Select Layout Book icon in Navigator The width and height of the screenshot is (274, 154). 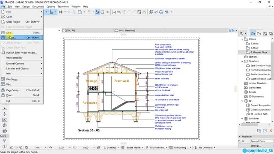coord(265,33)
